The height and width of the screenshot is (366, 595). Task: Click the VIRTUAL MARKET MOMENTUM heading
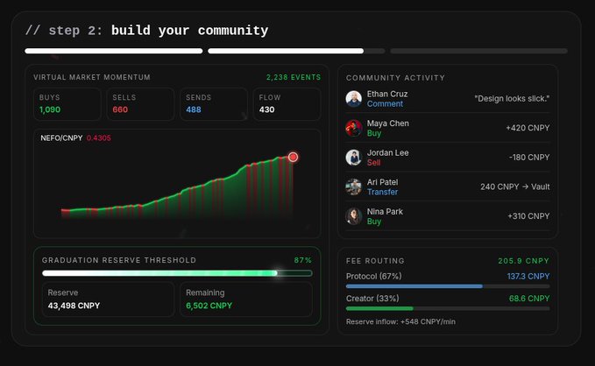pos(92,77)
